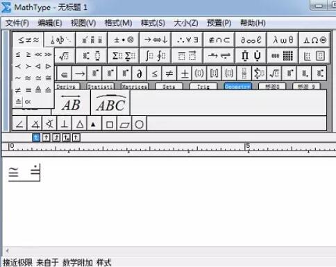Open the embellishments palette
The image size is (336, 267).
click(x=92, y=40)
